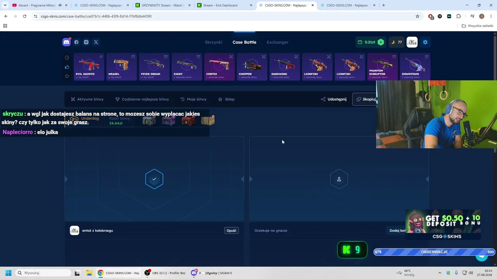Open the site's Facebook page icon
Viewport: 497px width, 279px height.
click(x=76, y=42)
